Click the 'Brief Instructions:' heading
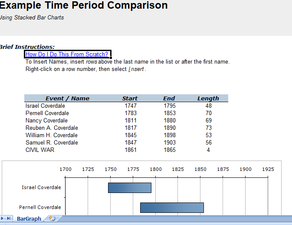This screenshot has width=292, height=225. tap(27, 47)
